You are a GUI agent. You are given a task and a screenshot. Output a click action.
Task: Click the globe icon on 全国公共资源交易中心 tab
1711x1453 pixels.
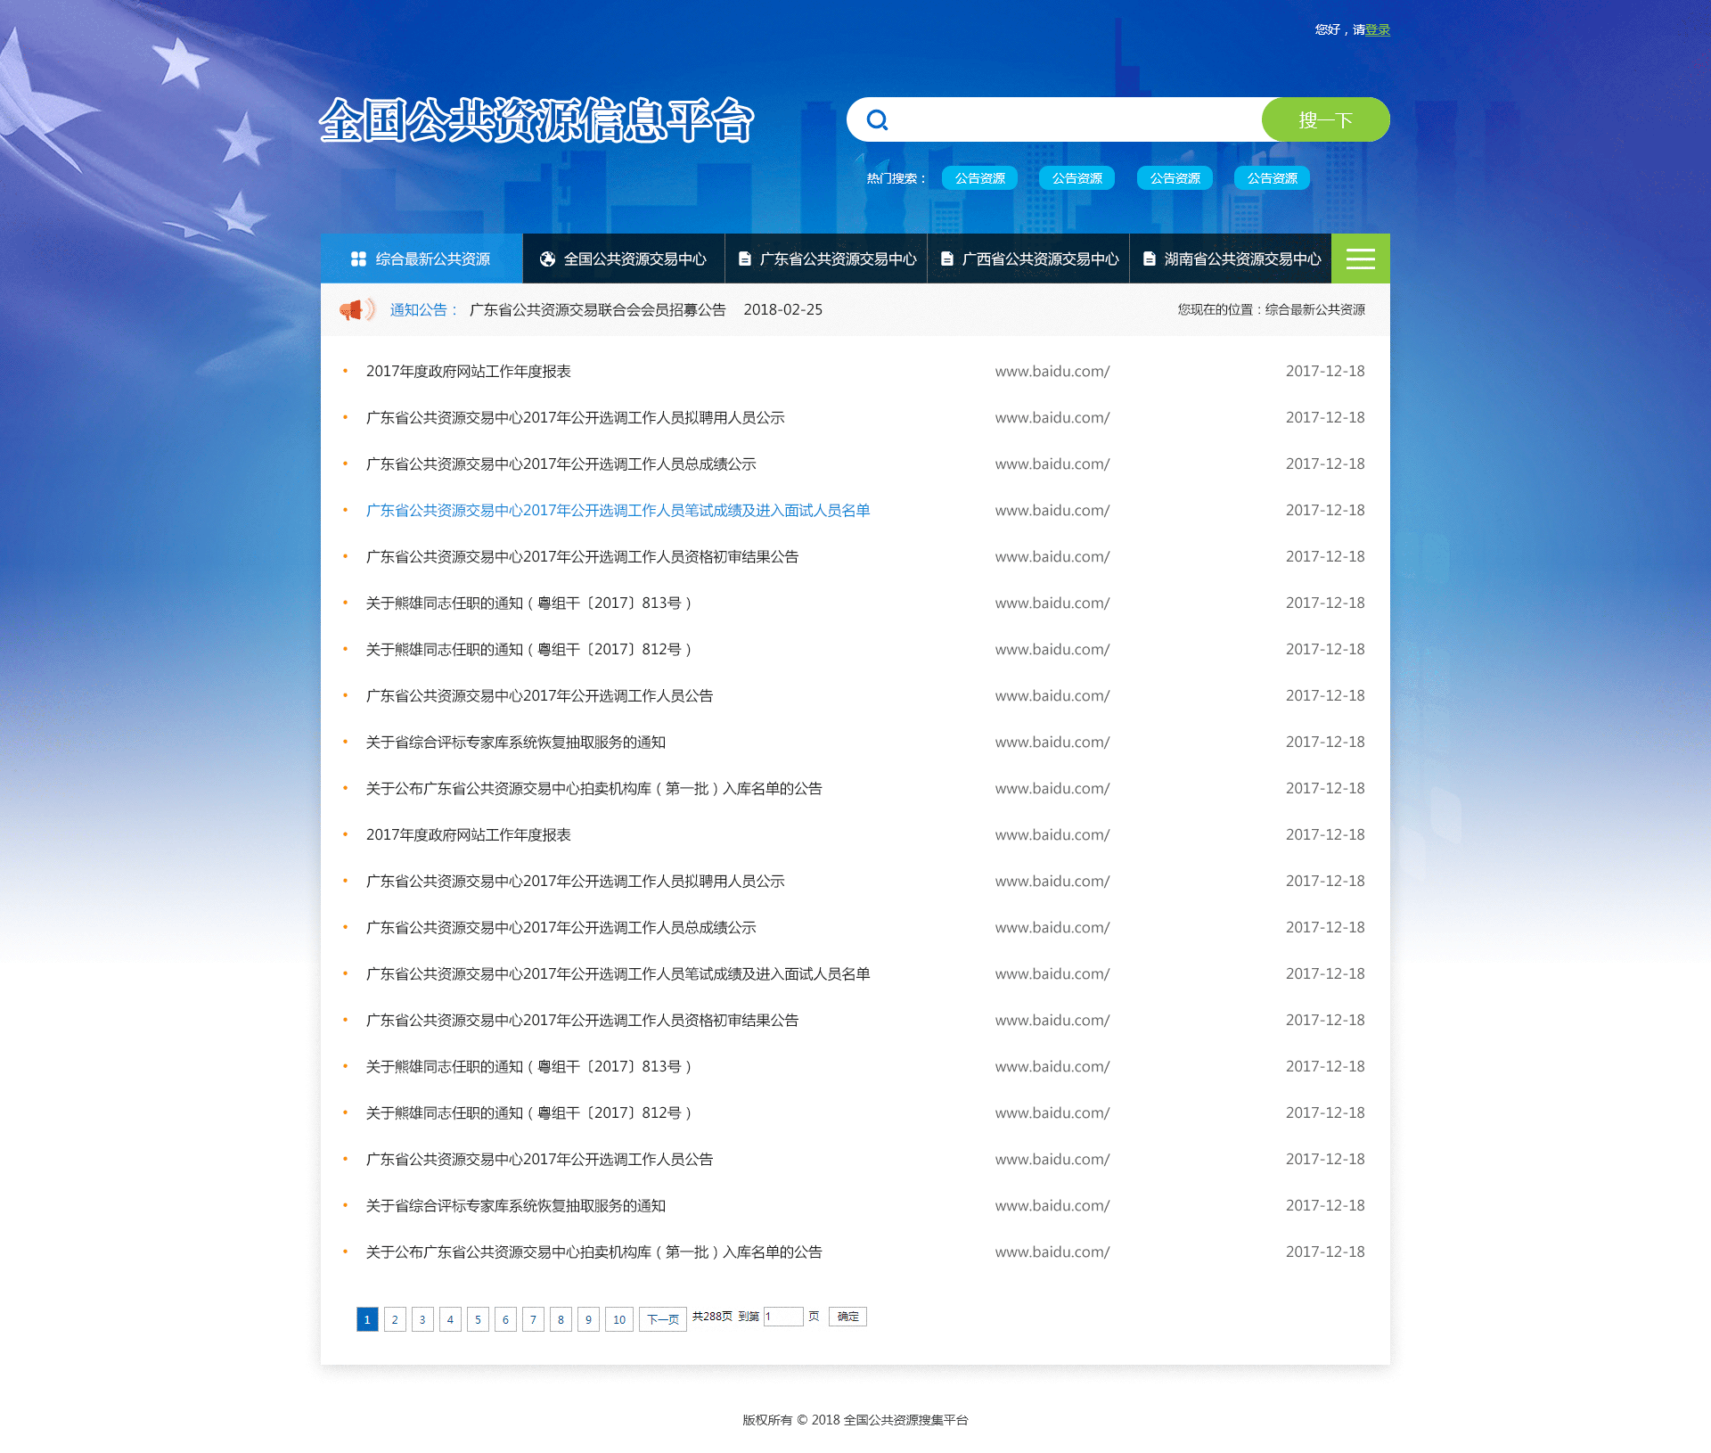point(547,259)
